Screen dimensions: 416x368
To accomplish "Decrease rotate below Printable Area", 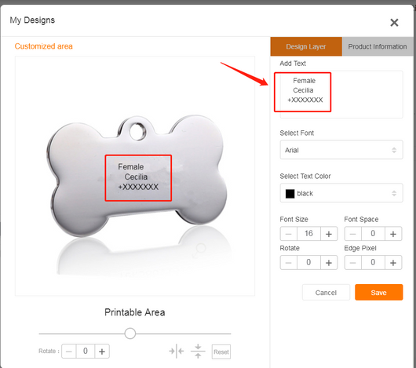I will pos(69,352).
